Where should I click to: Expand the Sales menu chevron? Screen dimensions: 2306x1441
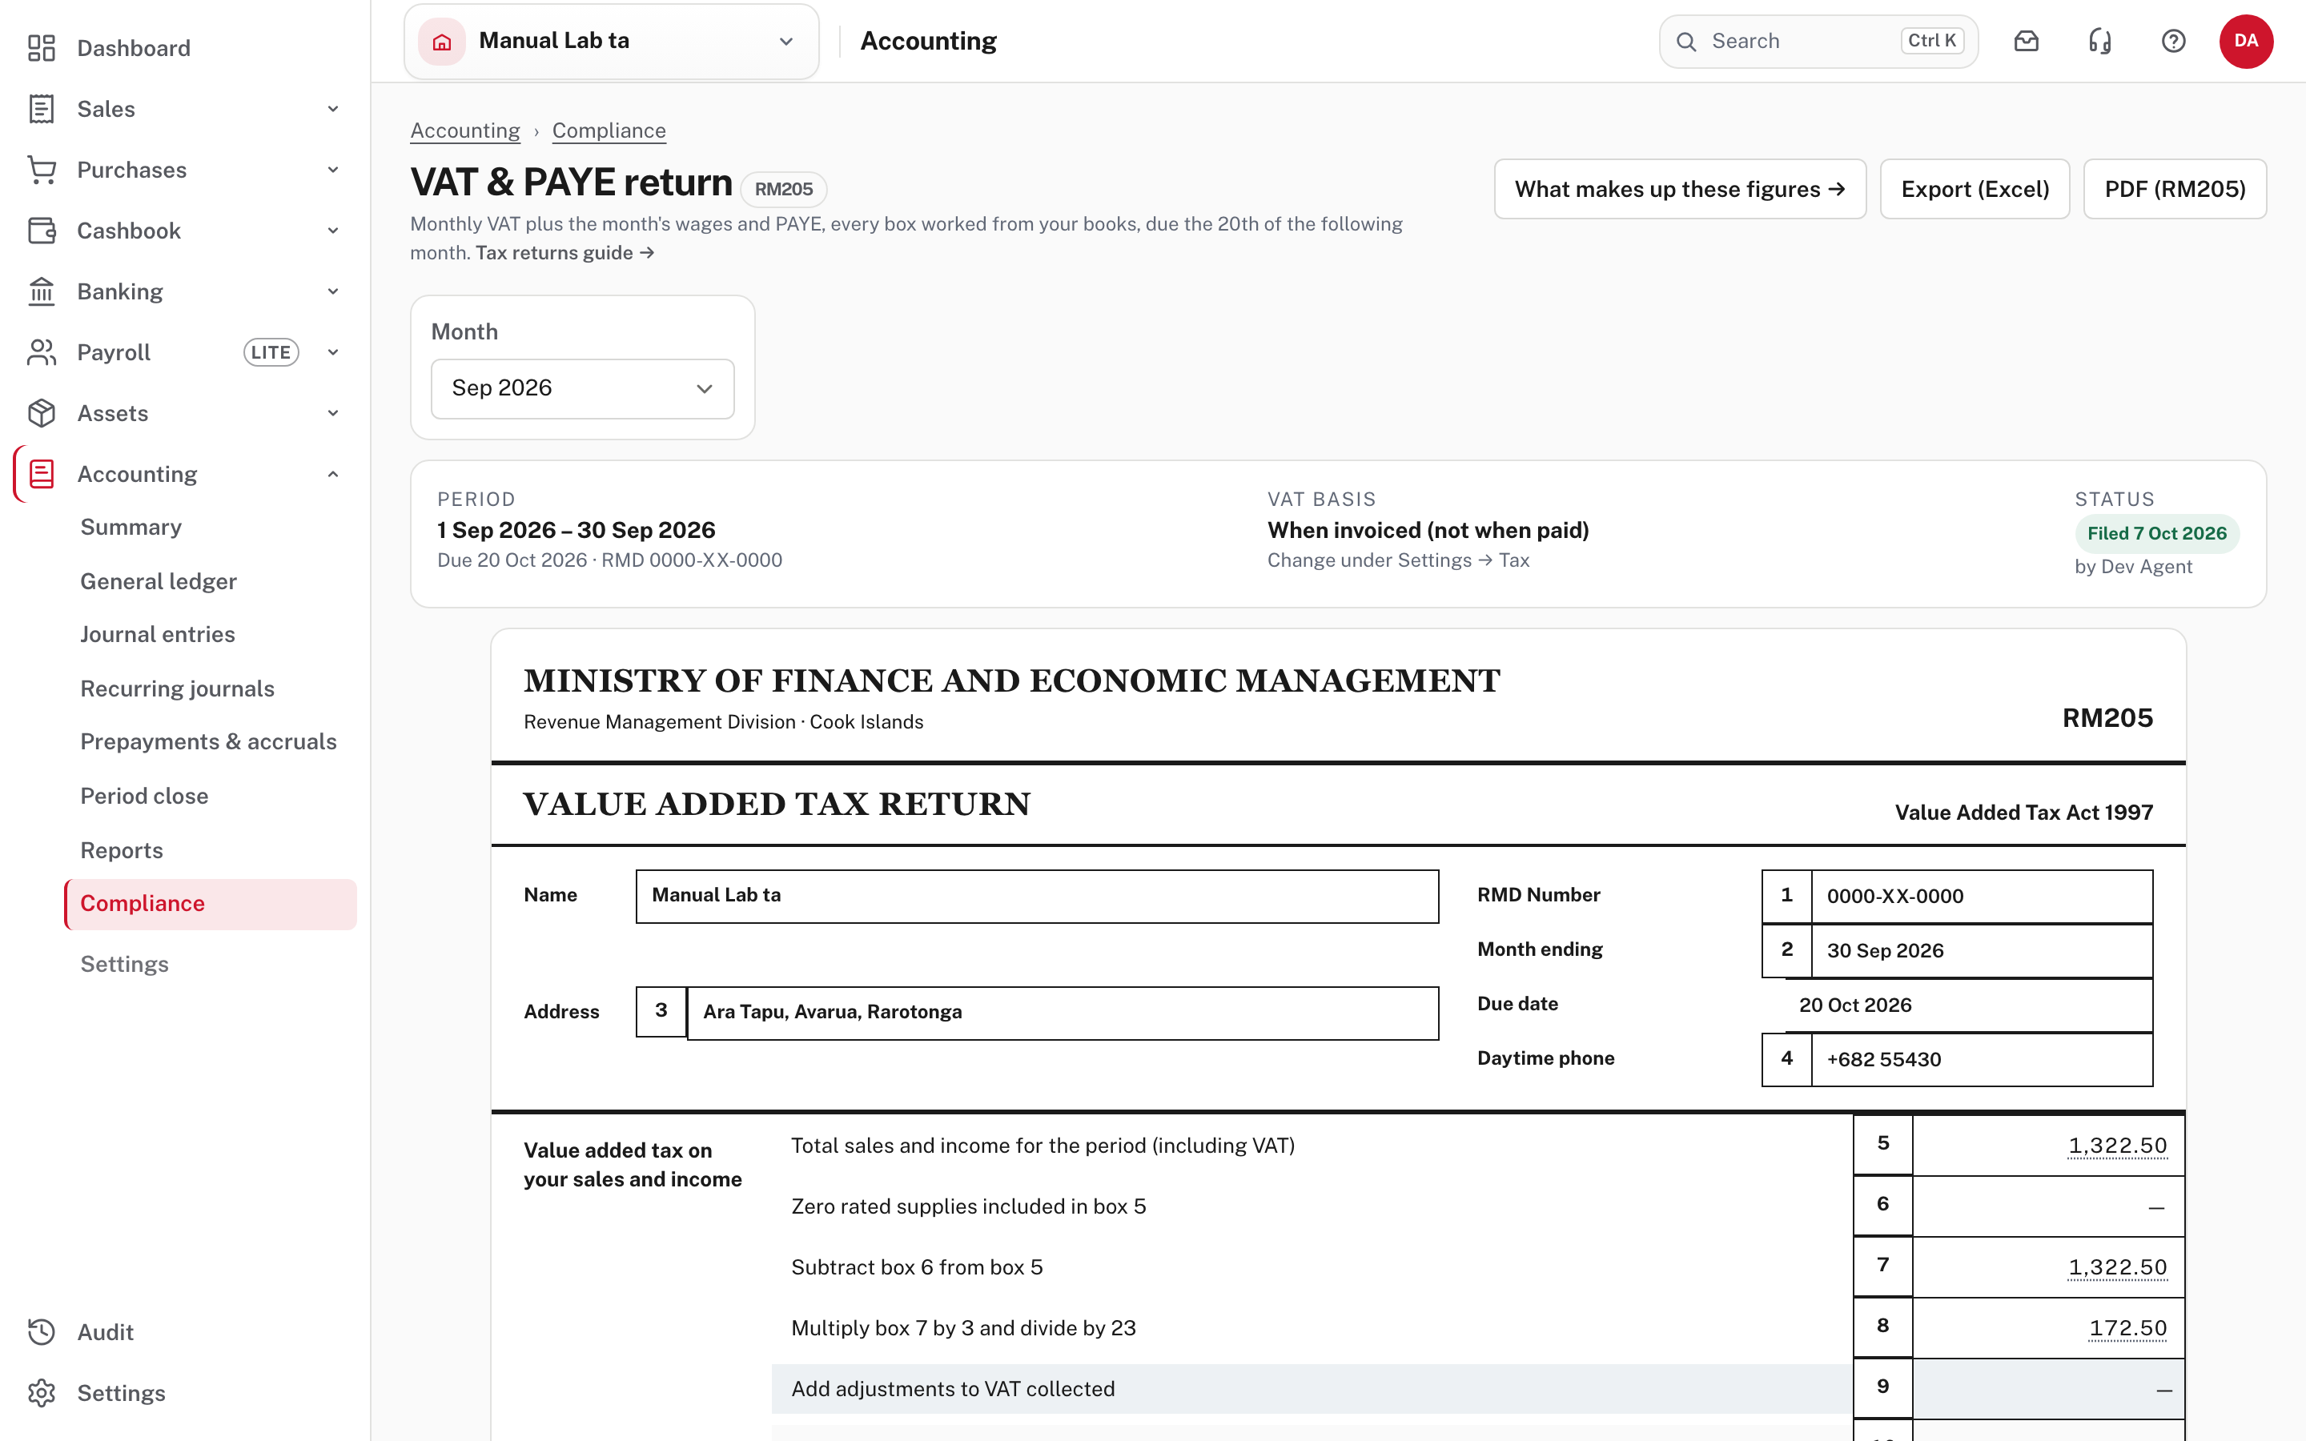332,109
